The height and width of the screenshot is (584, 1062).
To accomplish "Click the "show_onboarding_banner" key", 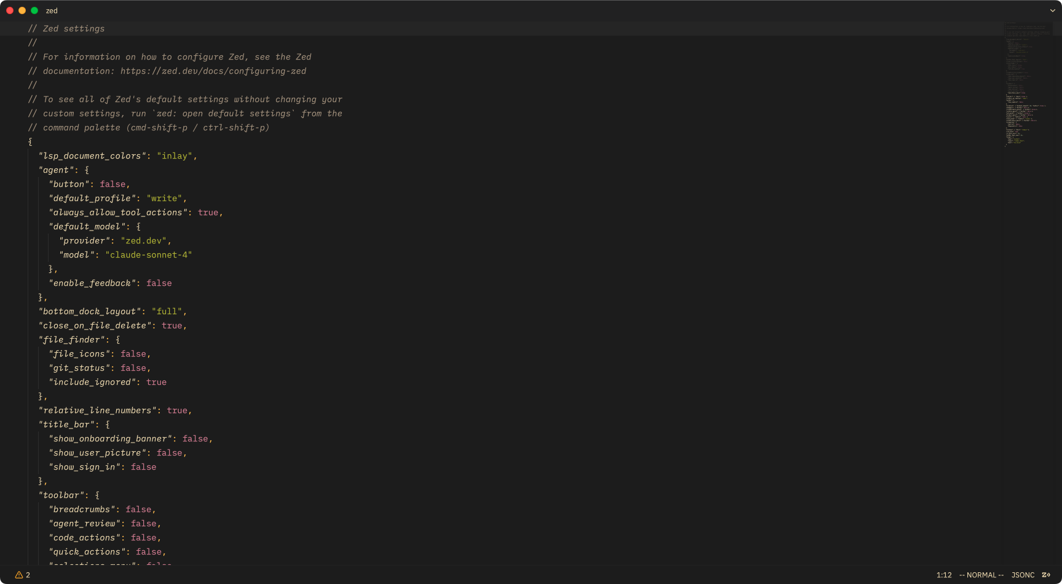I will (111, 439).
